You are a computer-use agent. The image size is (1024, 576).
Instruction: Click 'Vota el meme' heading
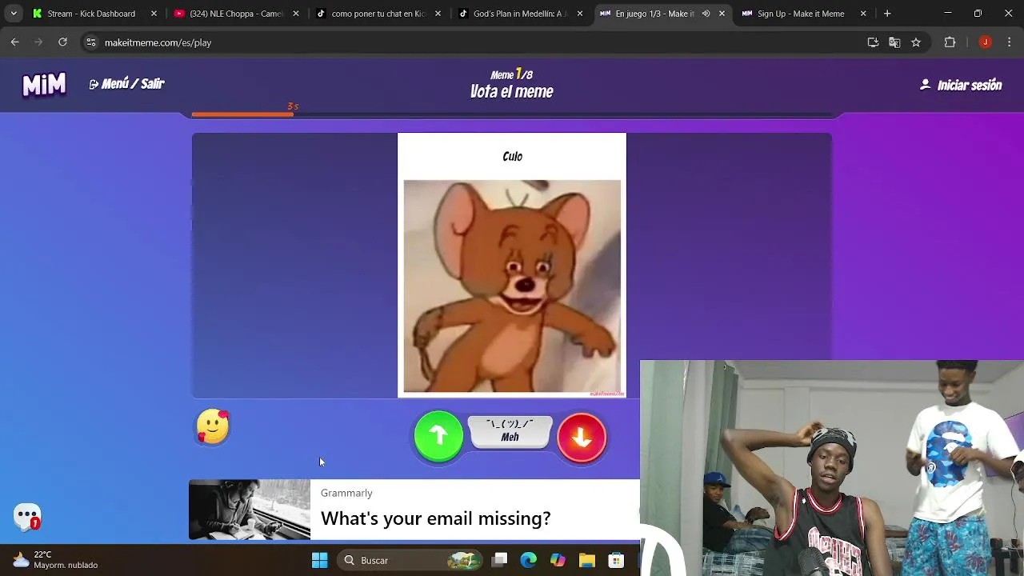coord(512,91)
